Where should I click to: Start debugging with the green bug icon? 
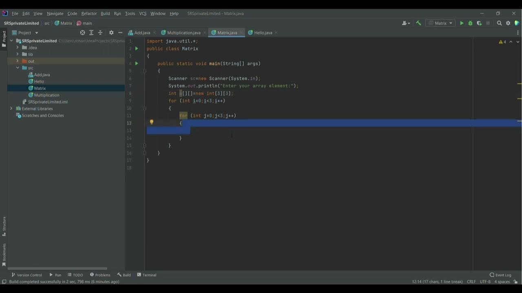click(x=470, y=23)
